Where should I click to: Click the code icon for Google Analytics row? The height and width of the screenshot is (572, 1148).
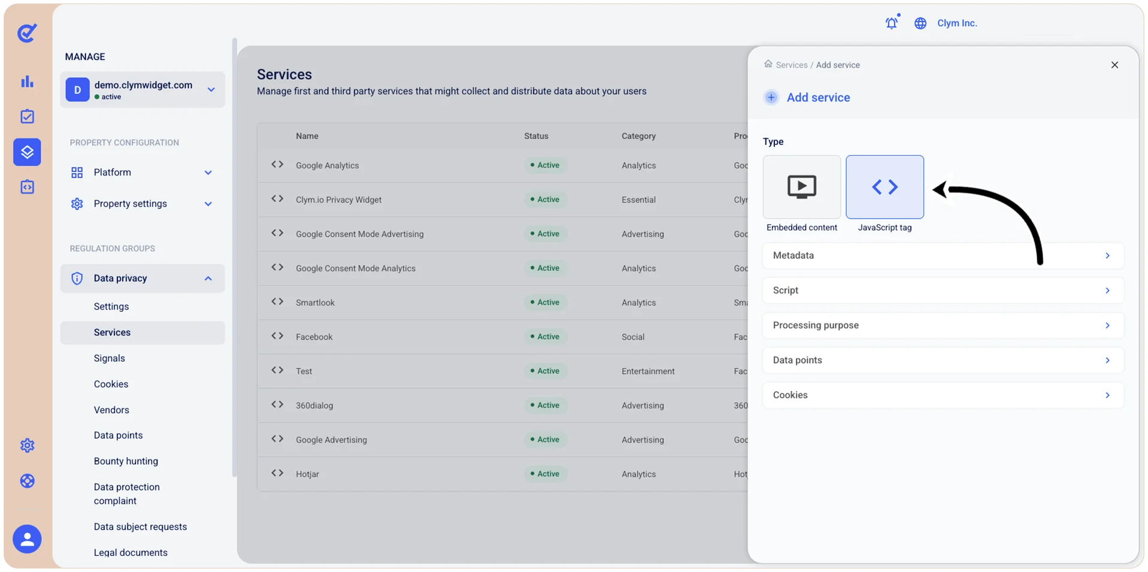(277, 165)
